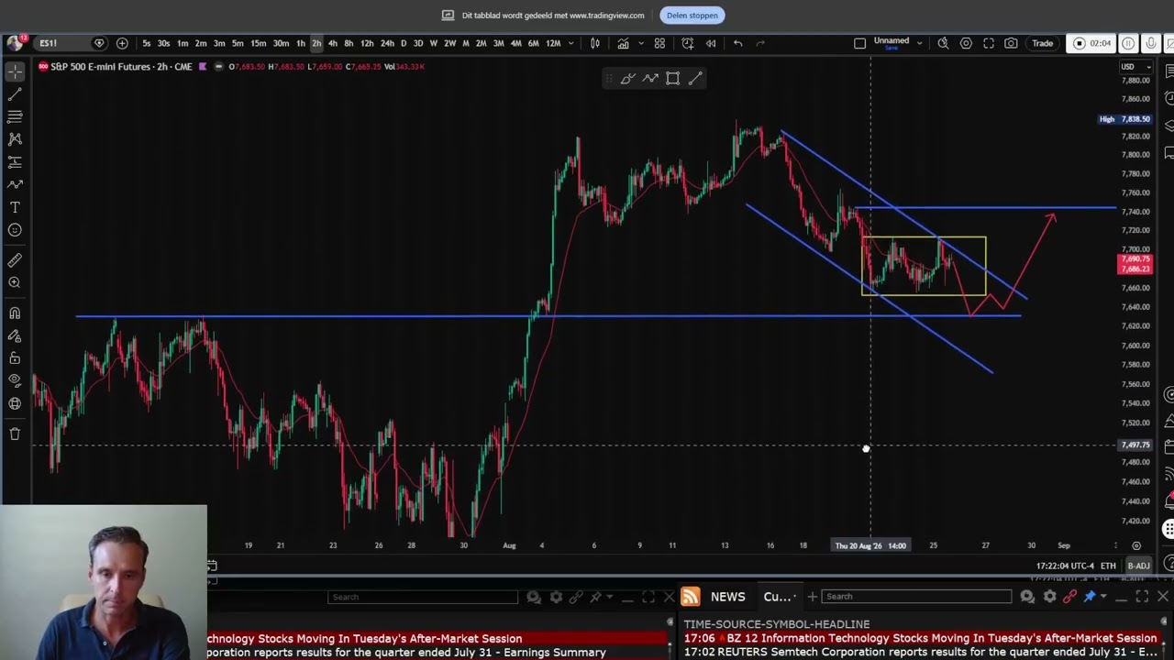The width and height of the screenshot is (1174, 660).
Task: Select the text annotation tool
Action: [15, 207]
